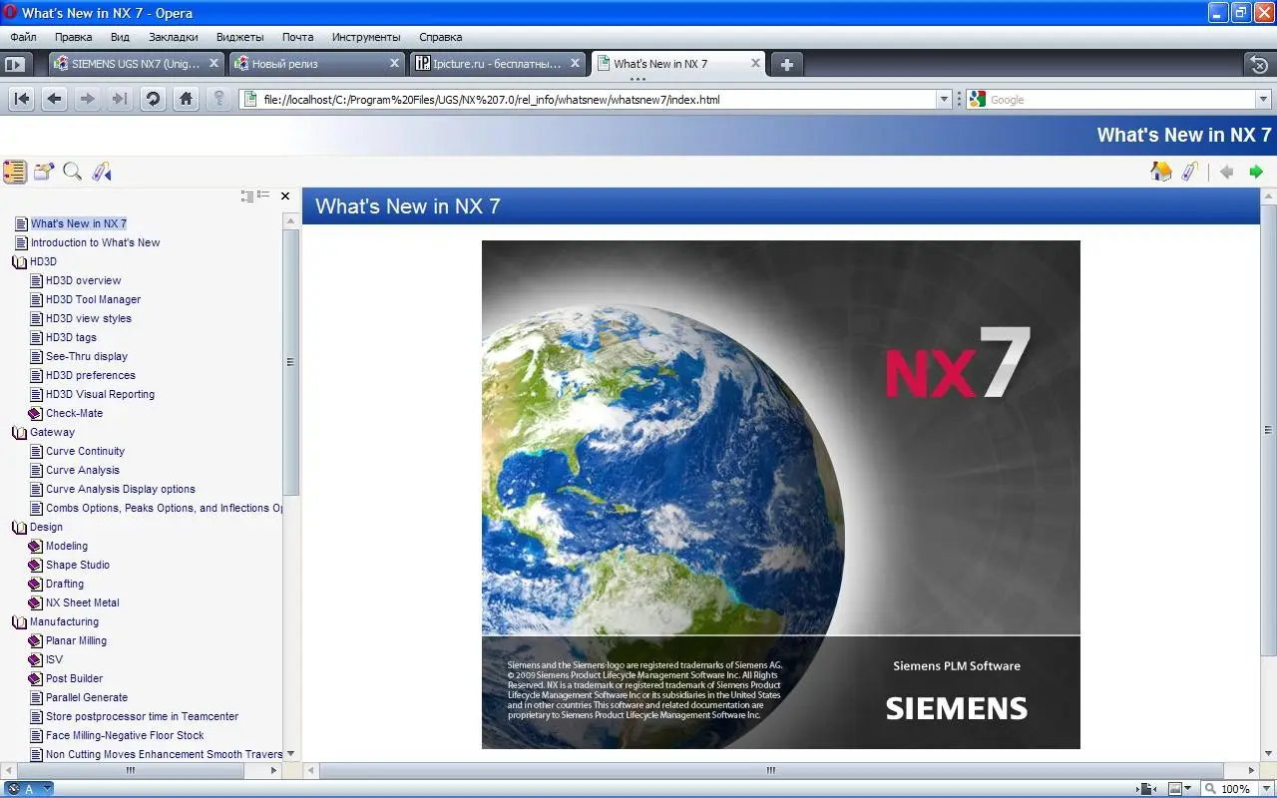Click the help Home house icon
The height and width of the screenshot is (798, 1277).
[1161, 172]
